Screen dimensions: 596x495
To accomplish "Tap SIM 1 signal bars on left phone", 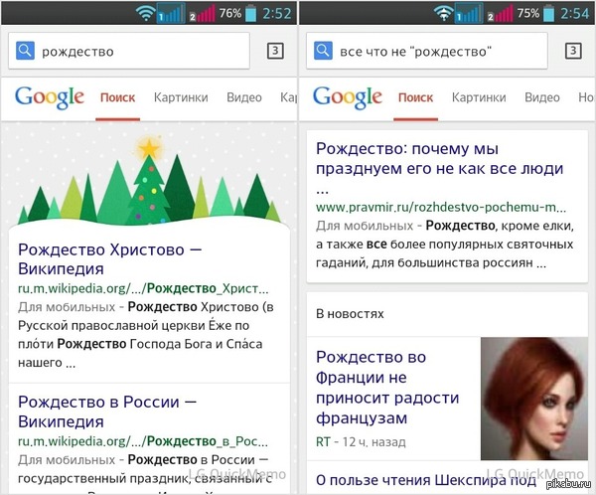I will click(x=171, y=13).
